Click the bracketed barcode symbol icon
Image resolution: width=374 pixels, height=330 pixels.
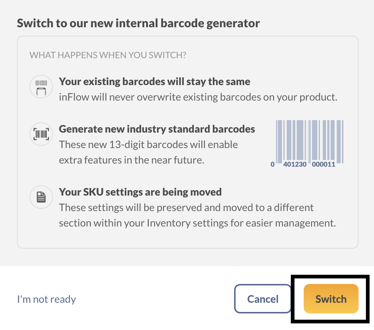point(41,134)
